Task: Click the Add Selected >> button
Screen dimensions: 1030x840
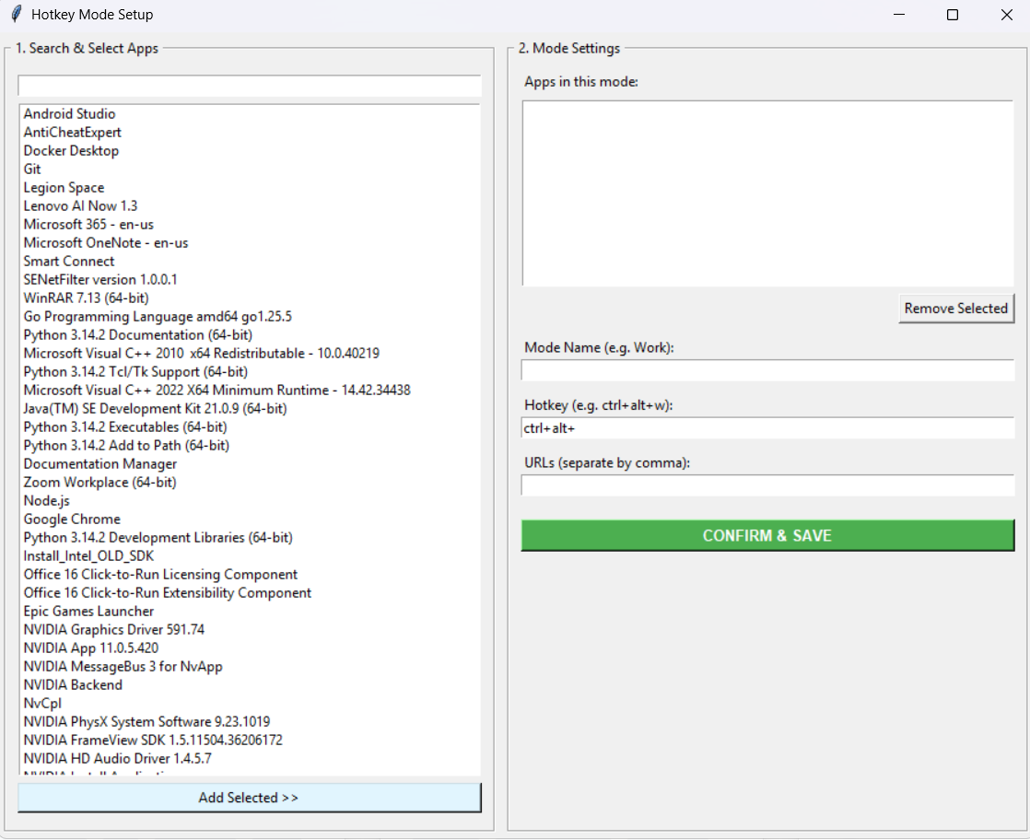Action: click(x=249, y=798)
